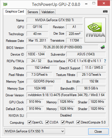The width and height of the screenshot is (112, 138).
Task: Click the BIOS Version text field
Action: click(x=62, y=47)
